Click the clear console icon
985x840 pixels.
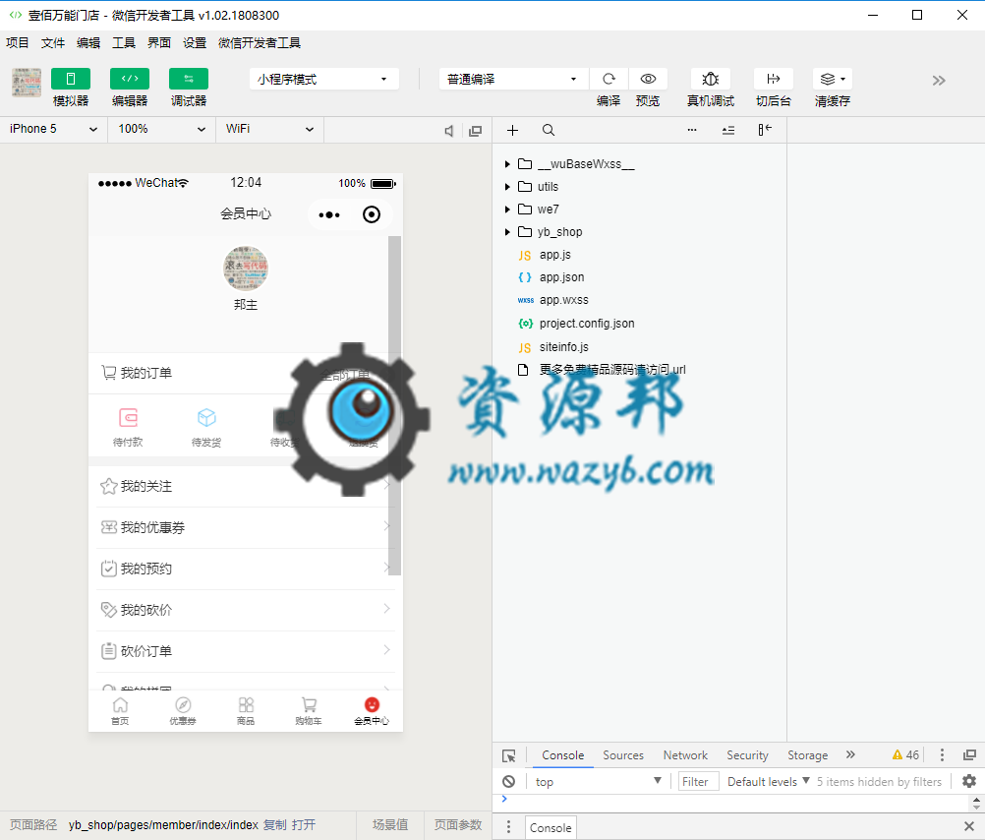509,782
